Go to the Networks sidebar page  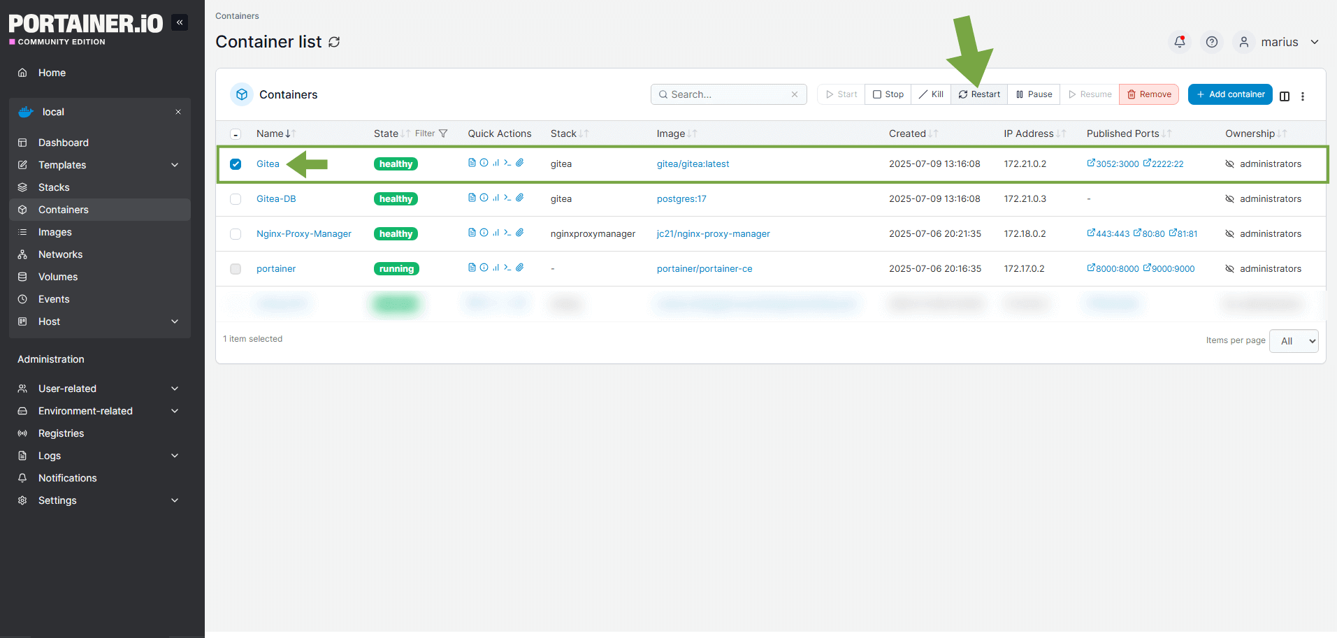[x=60, y=254]
